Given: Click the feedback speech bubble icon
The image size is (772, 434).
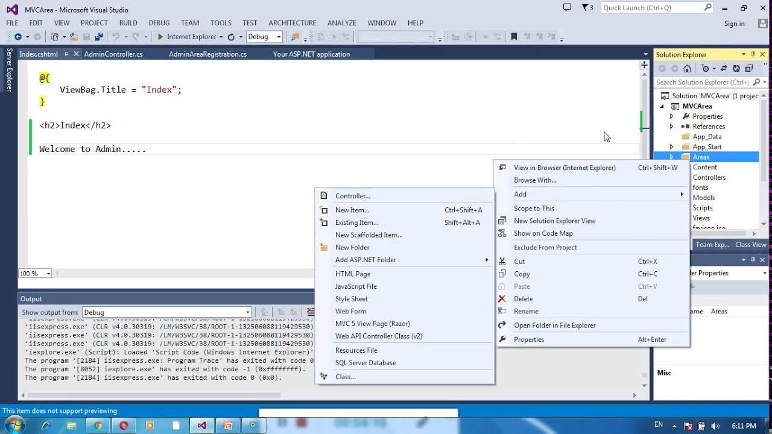Looking at the screenshot, I should (x=567, y=8).
